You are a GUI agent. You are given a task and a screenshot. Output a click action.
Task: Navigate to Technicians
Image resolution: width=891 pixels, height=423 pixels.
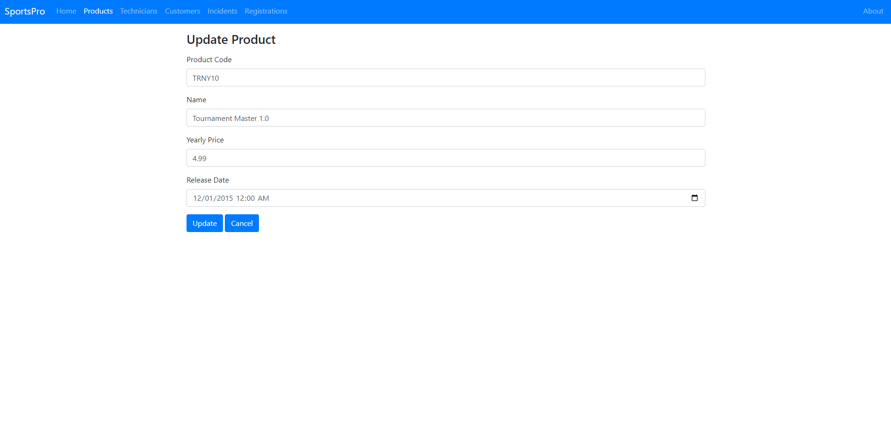click(x=138, y=11)
